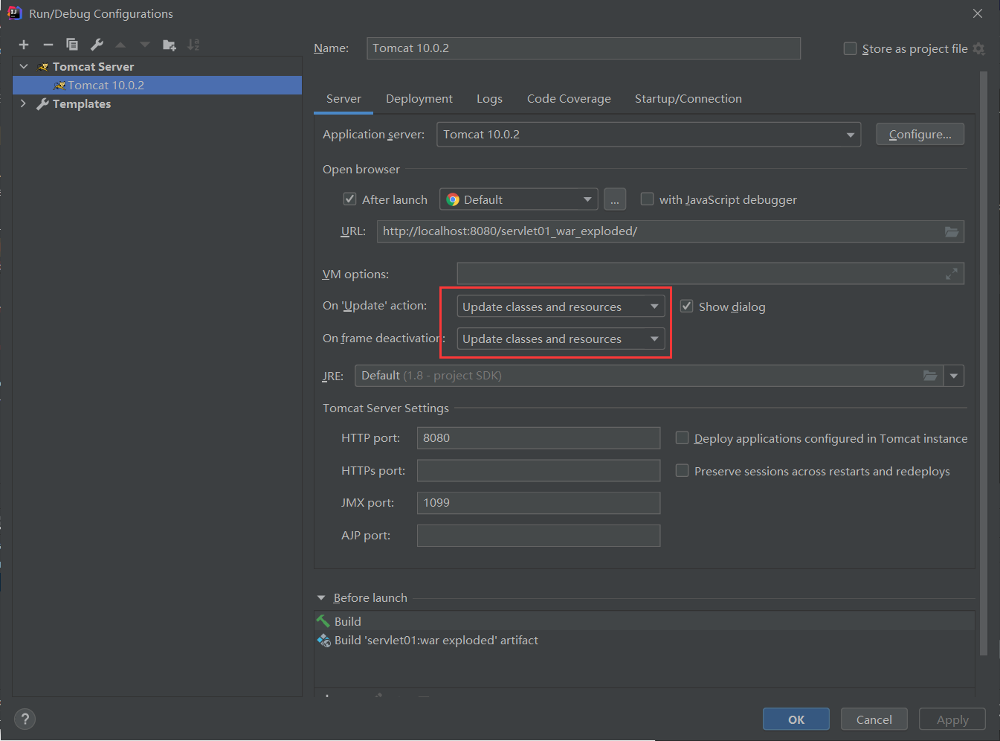The width and height of the screenshot is (1000, 741).
Task: Focus the Name input field
Action: tap(584, 48)
